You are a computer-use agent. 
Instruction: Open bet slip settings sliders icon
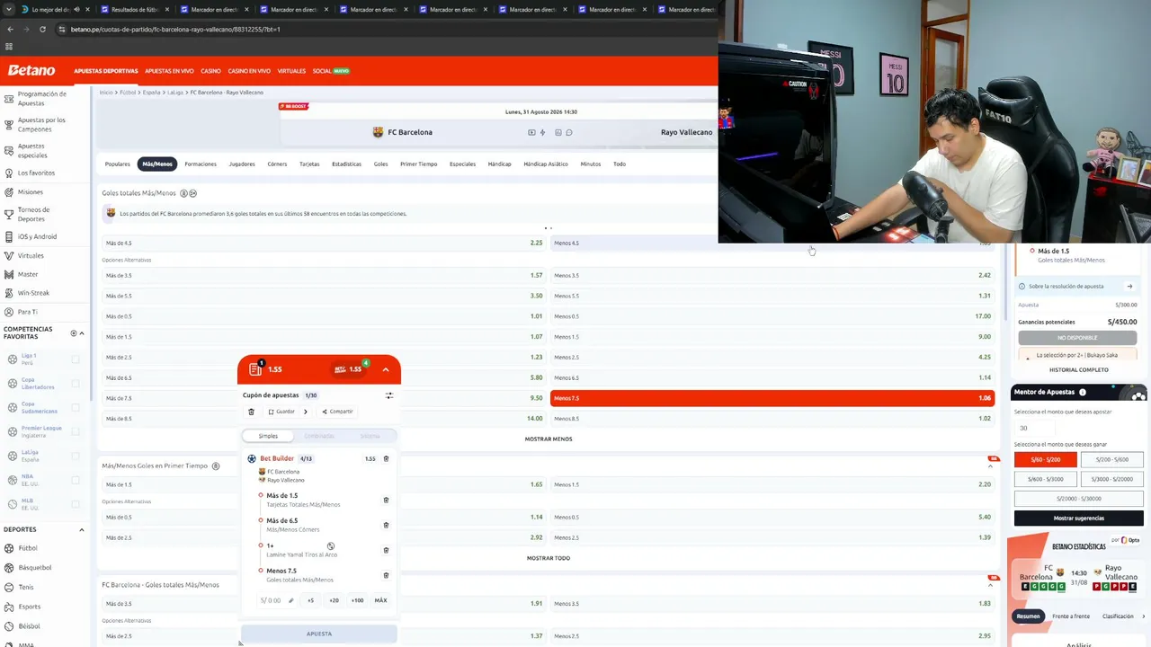[x=389, y=395]
